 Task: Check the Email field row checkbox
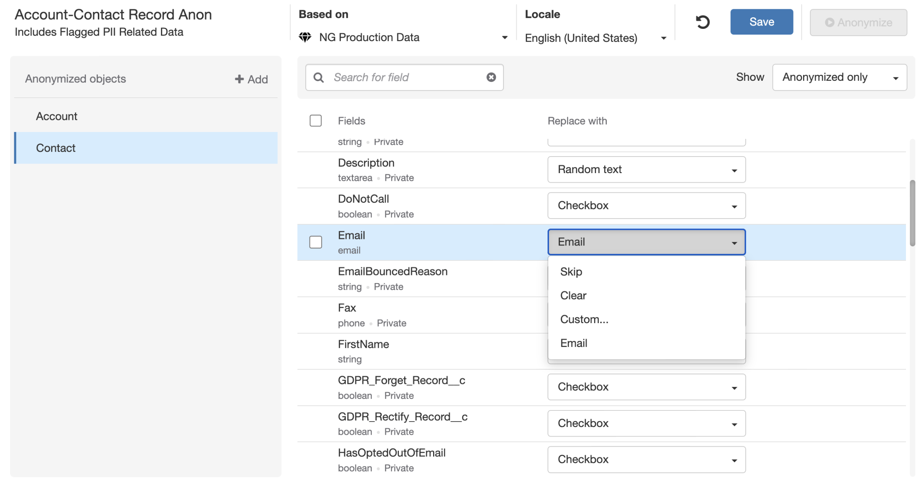315,242
